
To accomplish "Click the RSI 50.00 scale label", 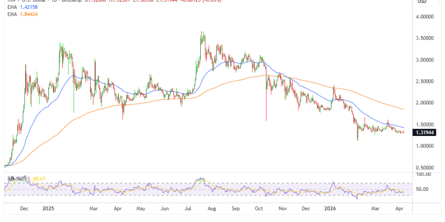I will point(424,189).
